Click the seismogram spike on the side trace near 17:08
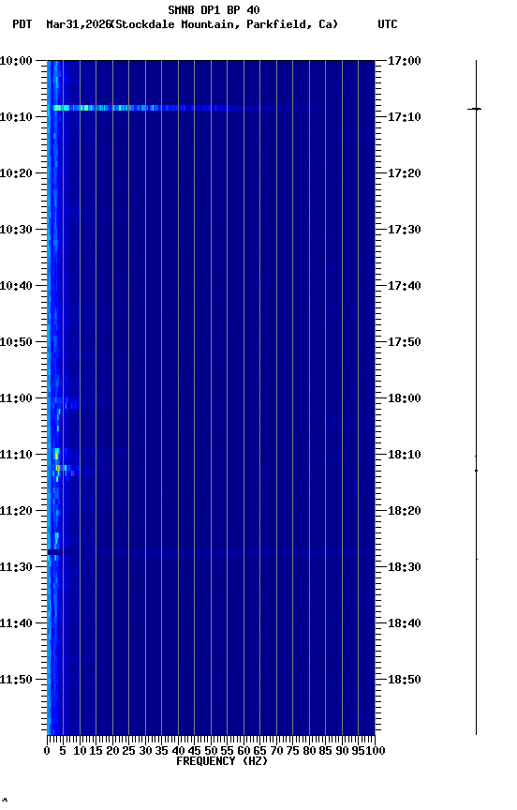The height and width of the screenshot is (810, 517). click(x=475, y=109)
